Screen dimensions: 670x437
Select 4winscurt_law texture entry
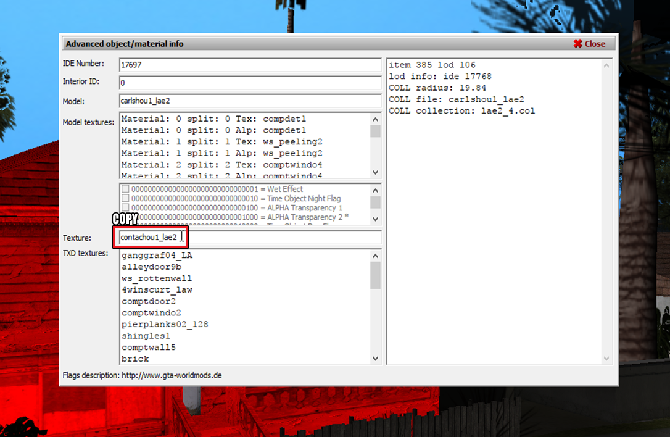(157, 290)
